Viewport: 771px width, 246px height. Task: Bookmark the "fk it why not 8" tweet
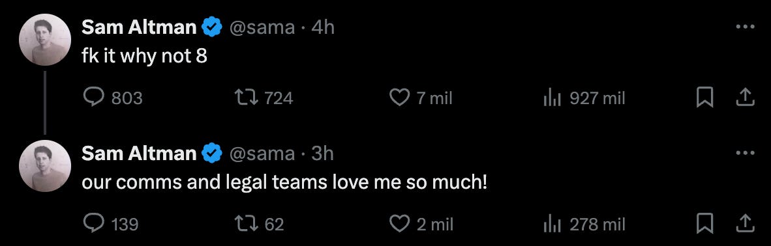[x=705, y=98]
